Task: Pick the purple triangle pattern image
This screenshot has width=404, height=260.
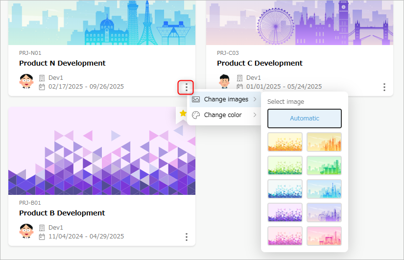Action: point(285,213)
